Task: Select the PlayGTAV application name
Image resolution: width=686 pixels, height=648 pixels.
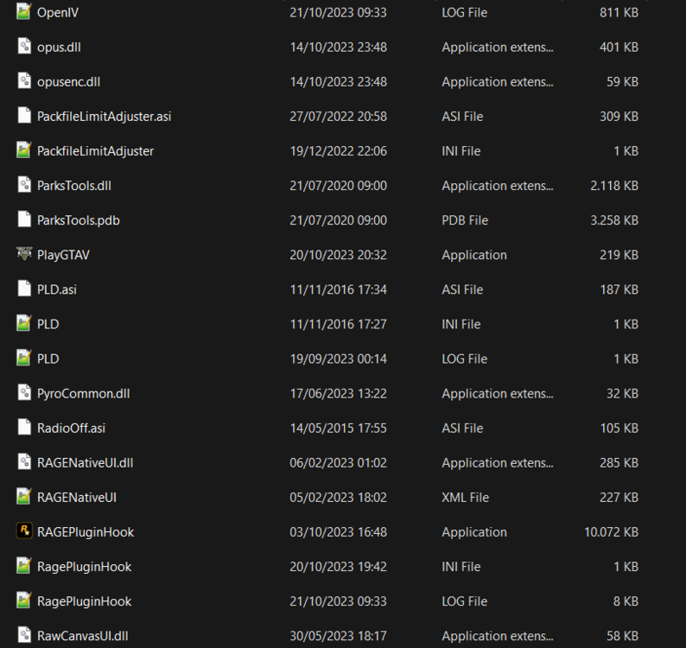Action: [63, 255]
